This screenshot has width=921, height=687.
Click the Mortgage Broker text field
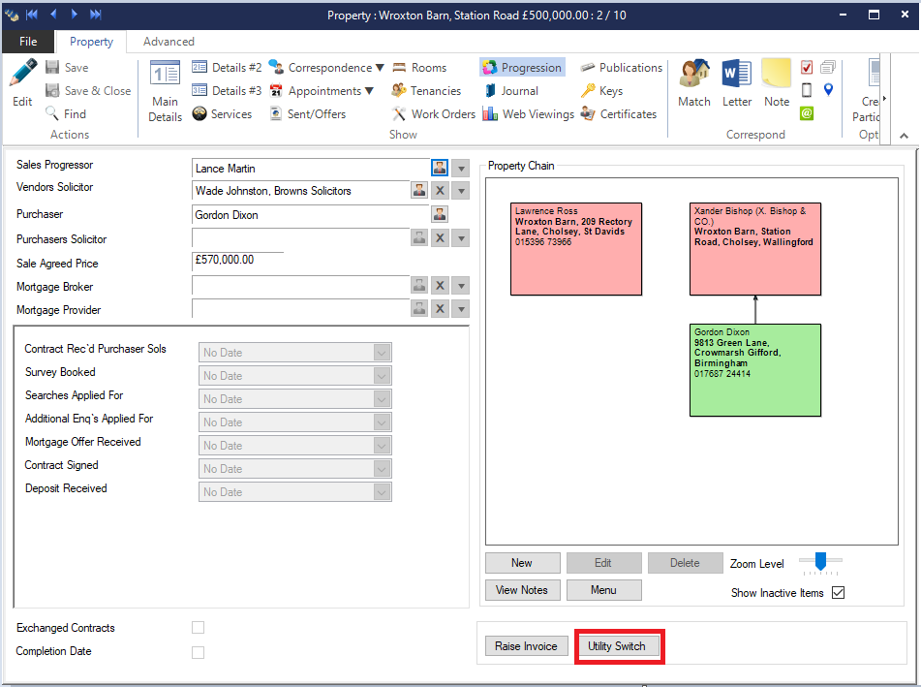click(x=301, y=286)
